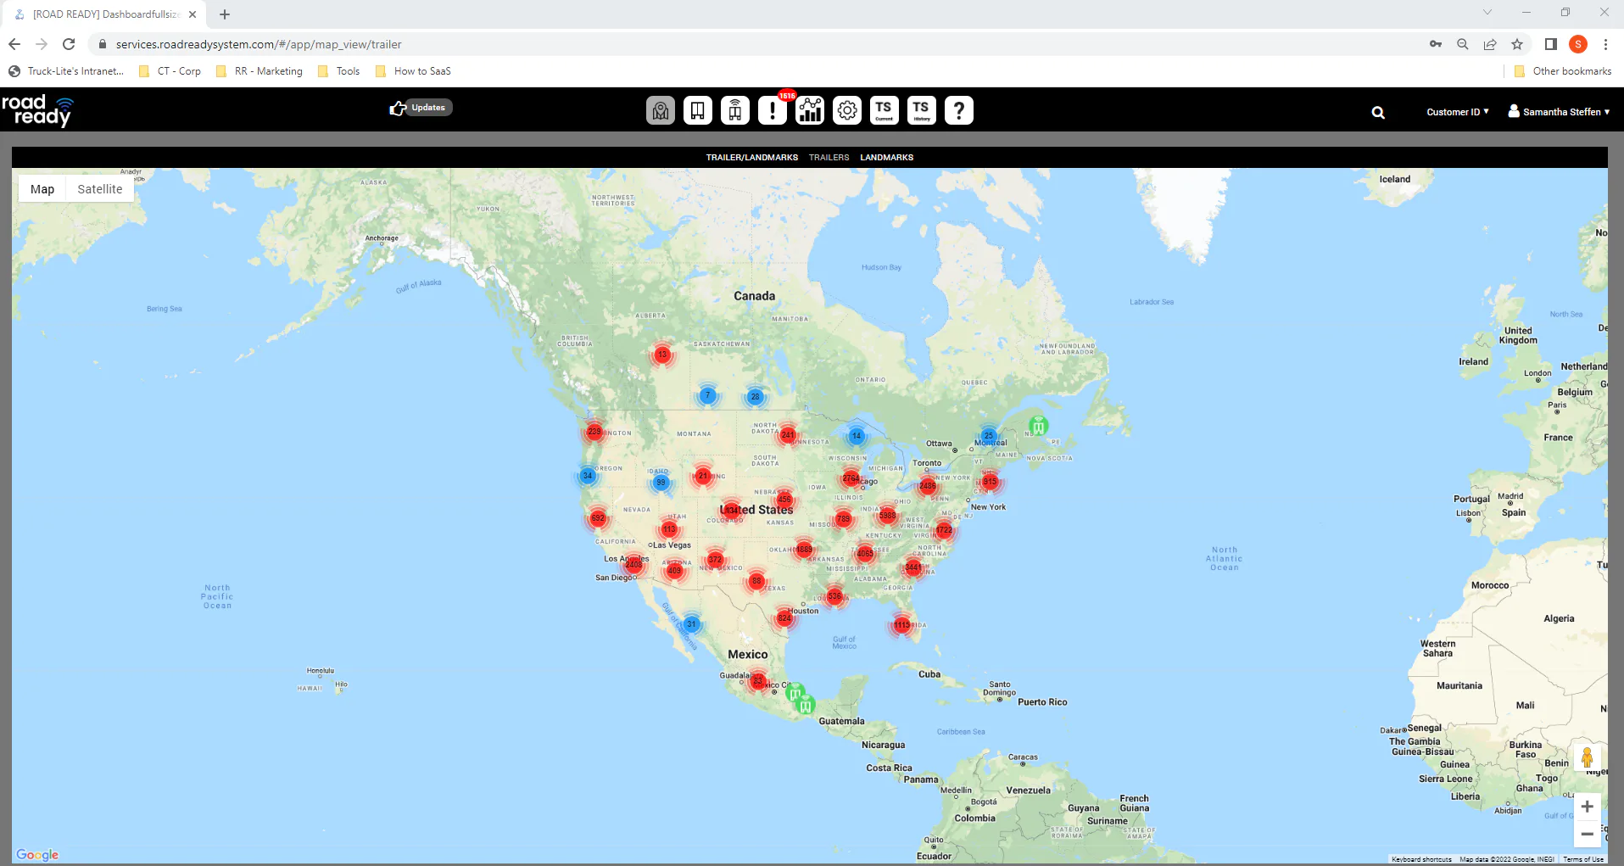Image resolution: width=1624 pixels, height=866 pixels.
Task: Click the green landmark marker near New Brunswick
Action: (x=1038, y=425)
